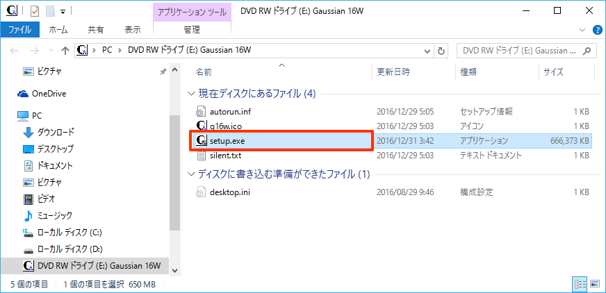Sort files by 更新日時 column header
The image size is (606, 293).
393,72
